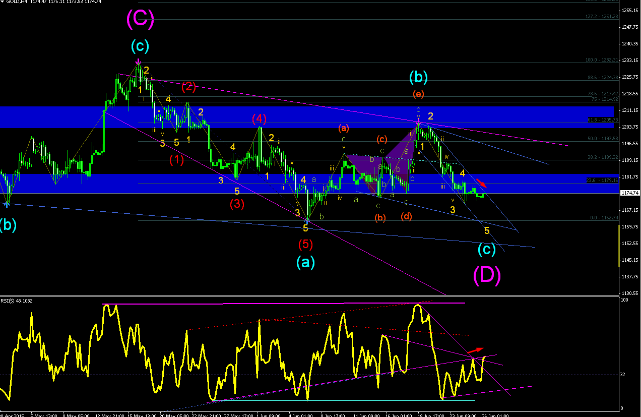Click Fibonacci label 23.6 - 1179.16
Screen dimensions: 641x417
[x=603, y=180]
